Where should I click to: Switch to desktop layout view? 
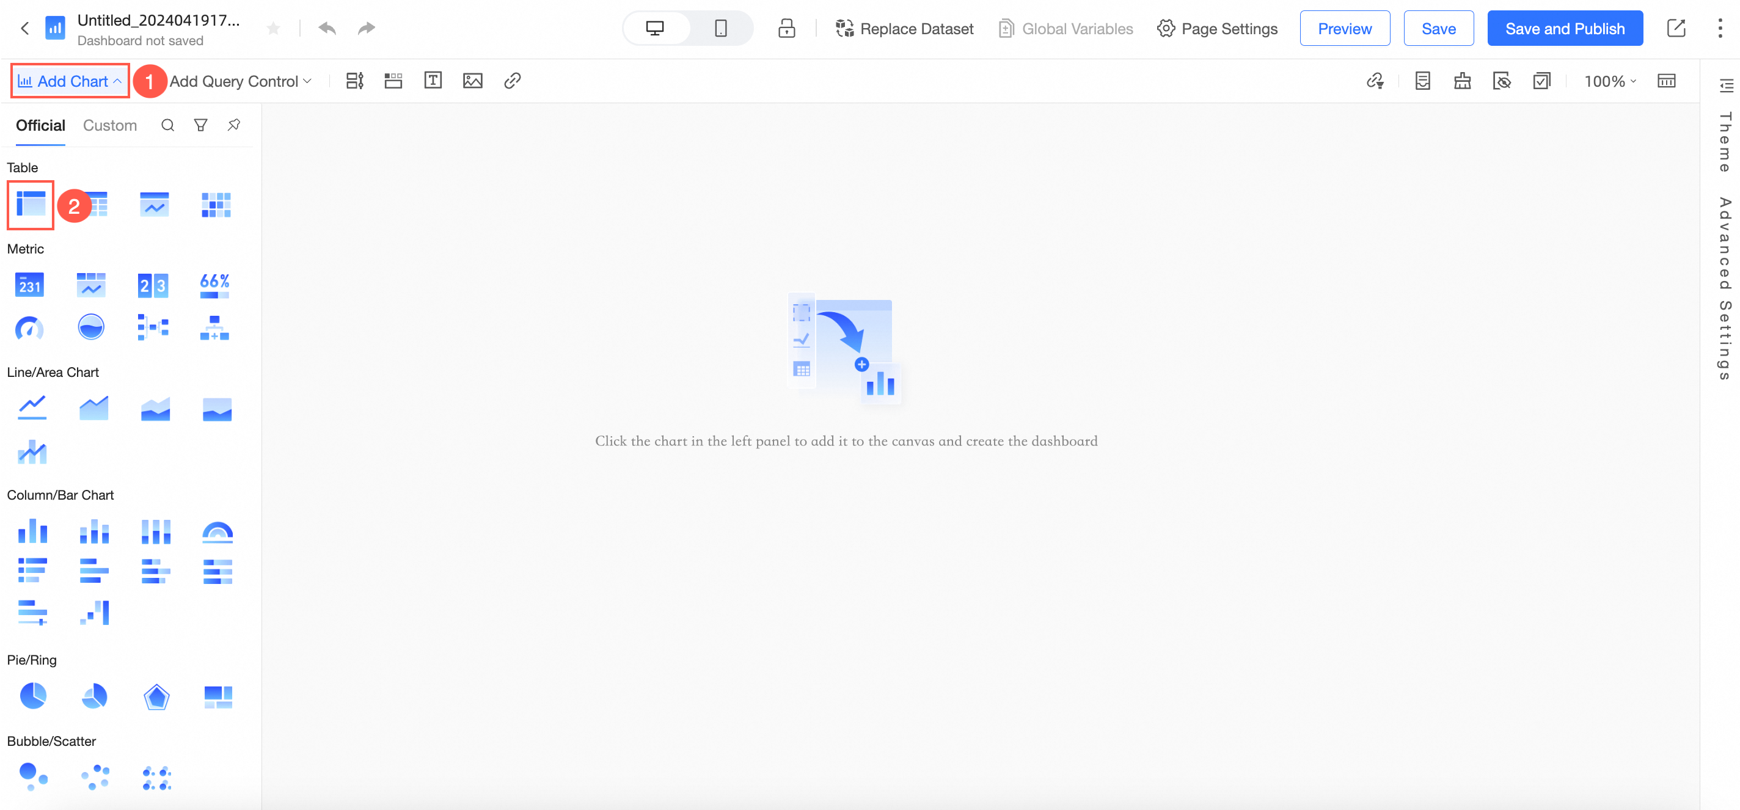[x=654, y=28]
